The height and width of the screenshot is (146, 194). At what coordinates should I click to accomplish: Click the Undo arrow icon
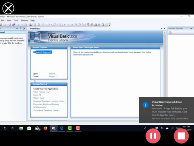click(x=43, y=25)
